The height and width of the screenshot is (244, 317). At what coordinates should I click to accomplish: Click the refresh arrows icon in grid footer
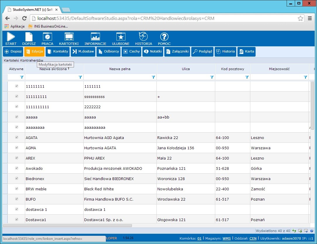pos(294,231)
